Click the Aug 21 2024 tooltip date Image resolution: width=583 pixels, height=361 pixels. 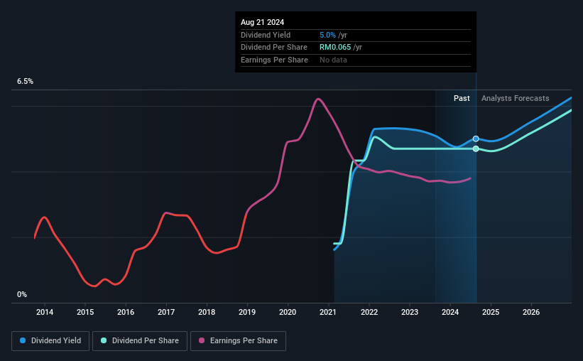(x=263, y=22)
